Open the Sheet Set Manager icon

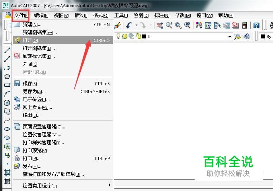(x=226, y=25)
